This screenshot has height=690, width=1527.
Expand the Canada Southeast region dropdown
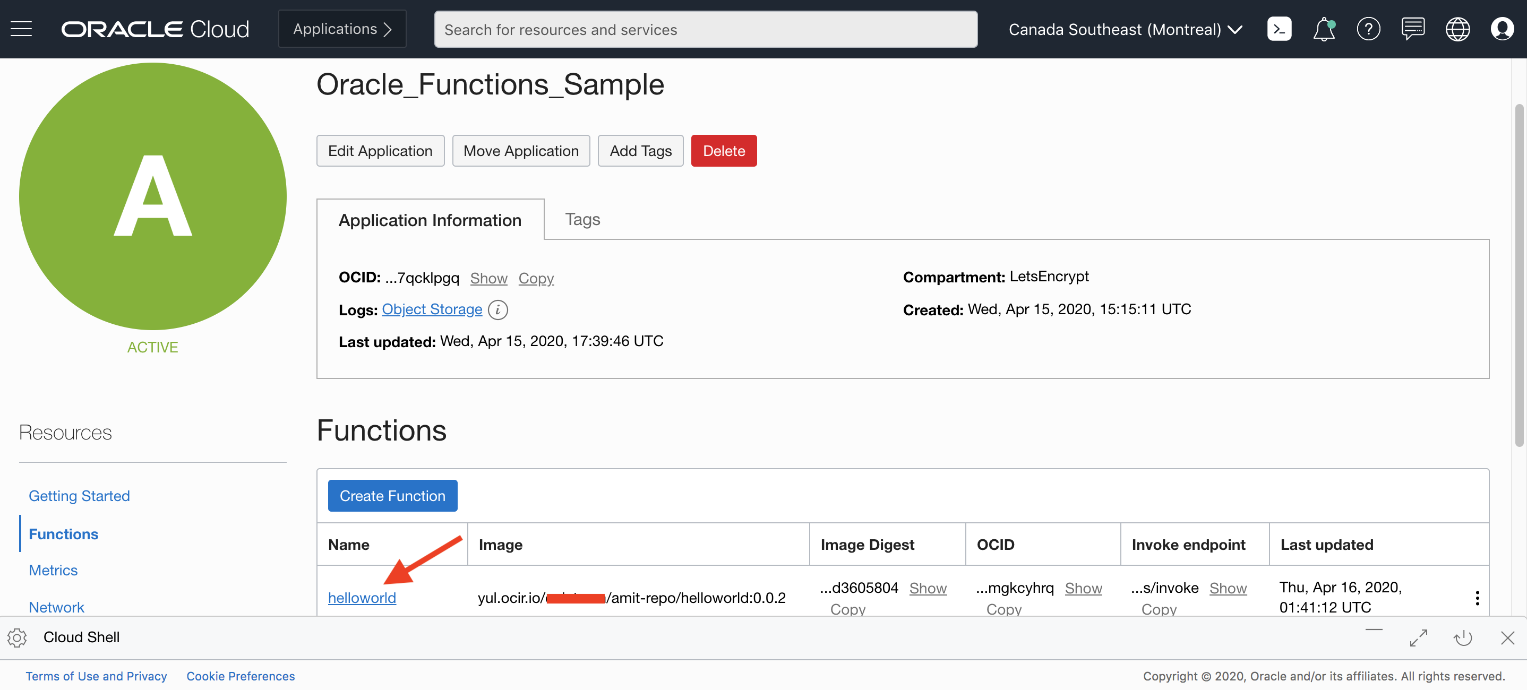pyautogui.click(x=1125, y=29)
